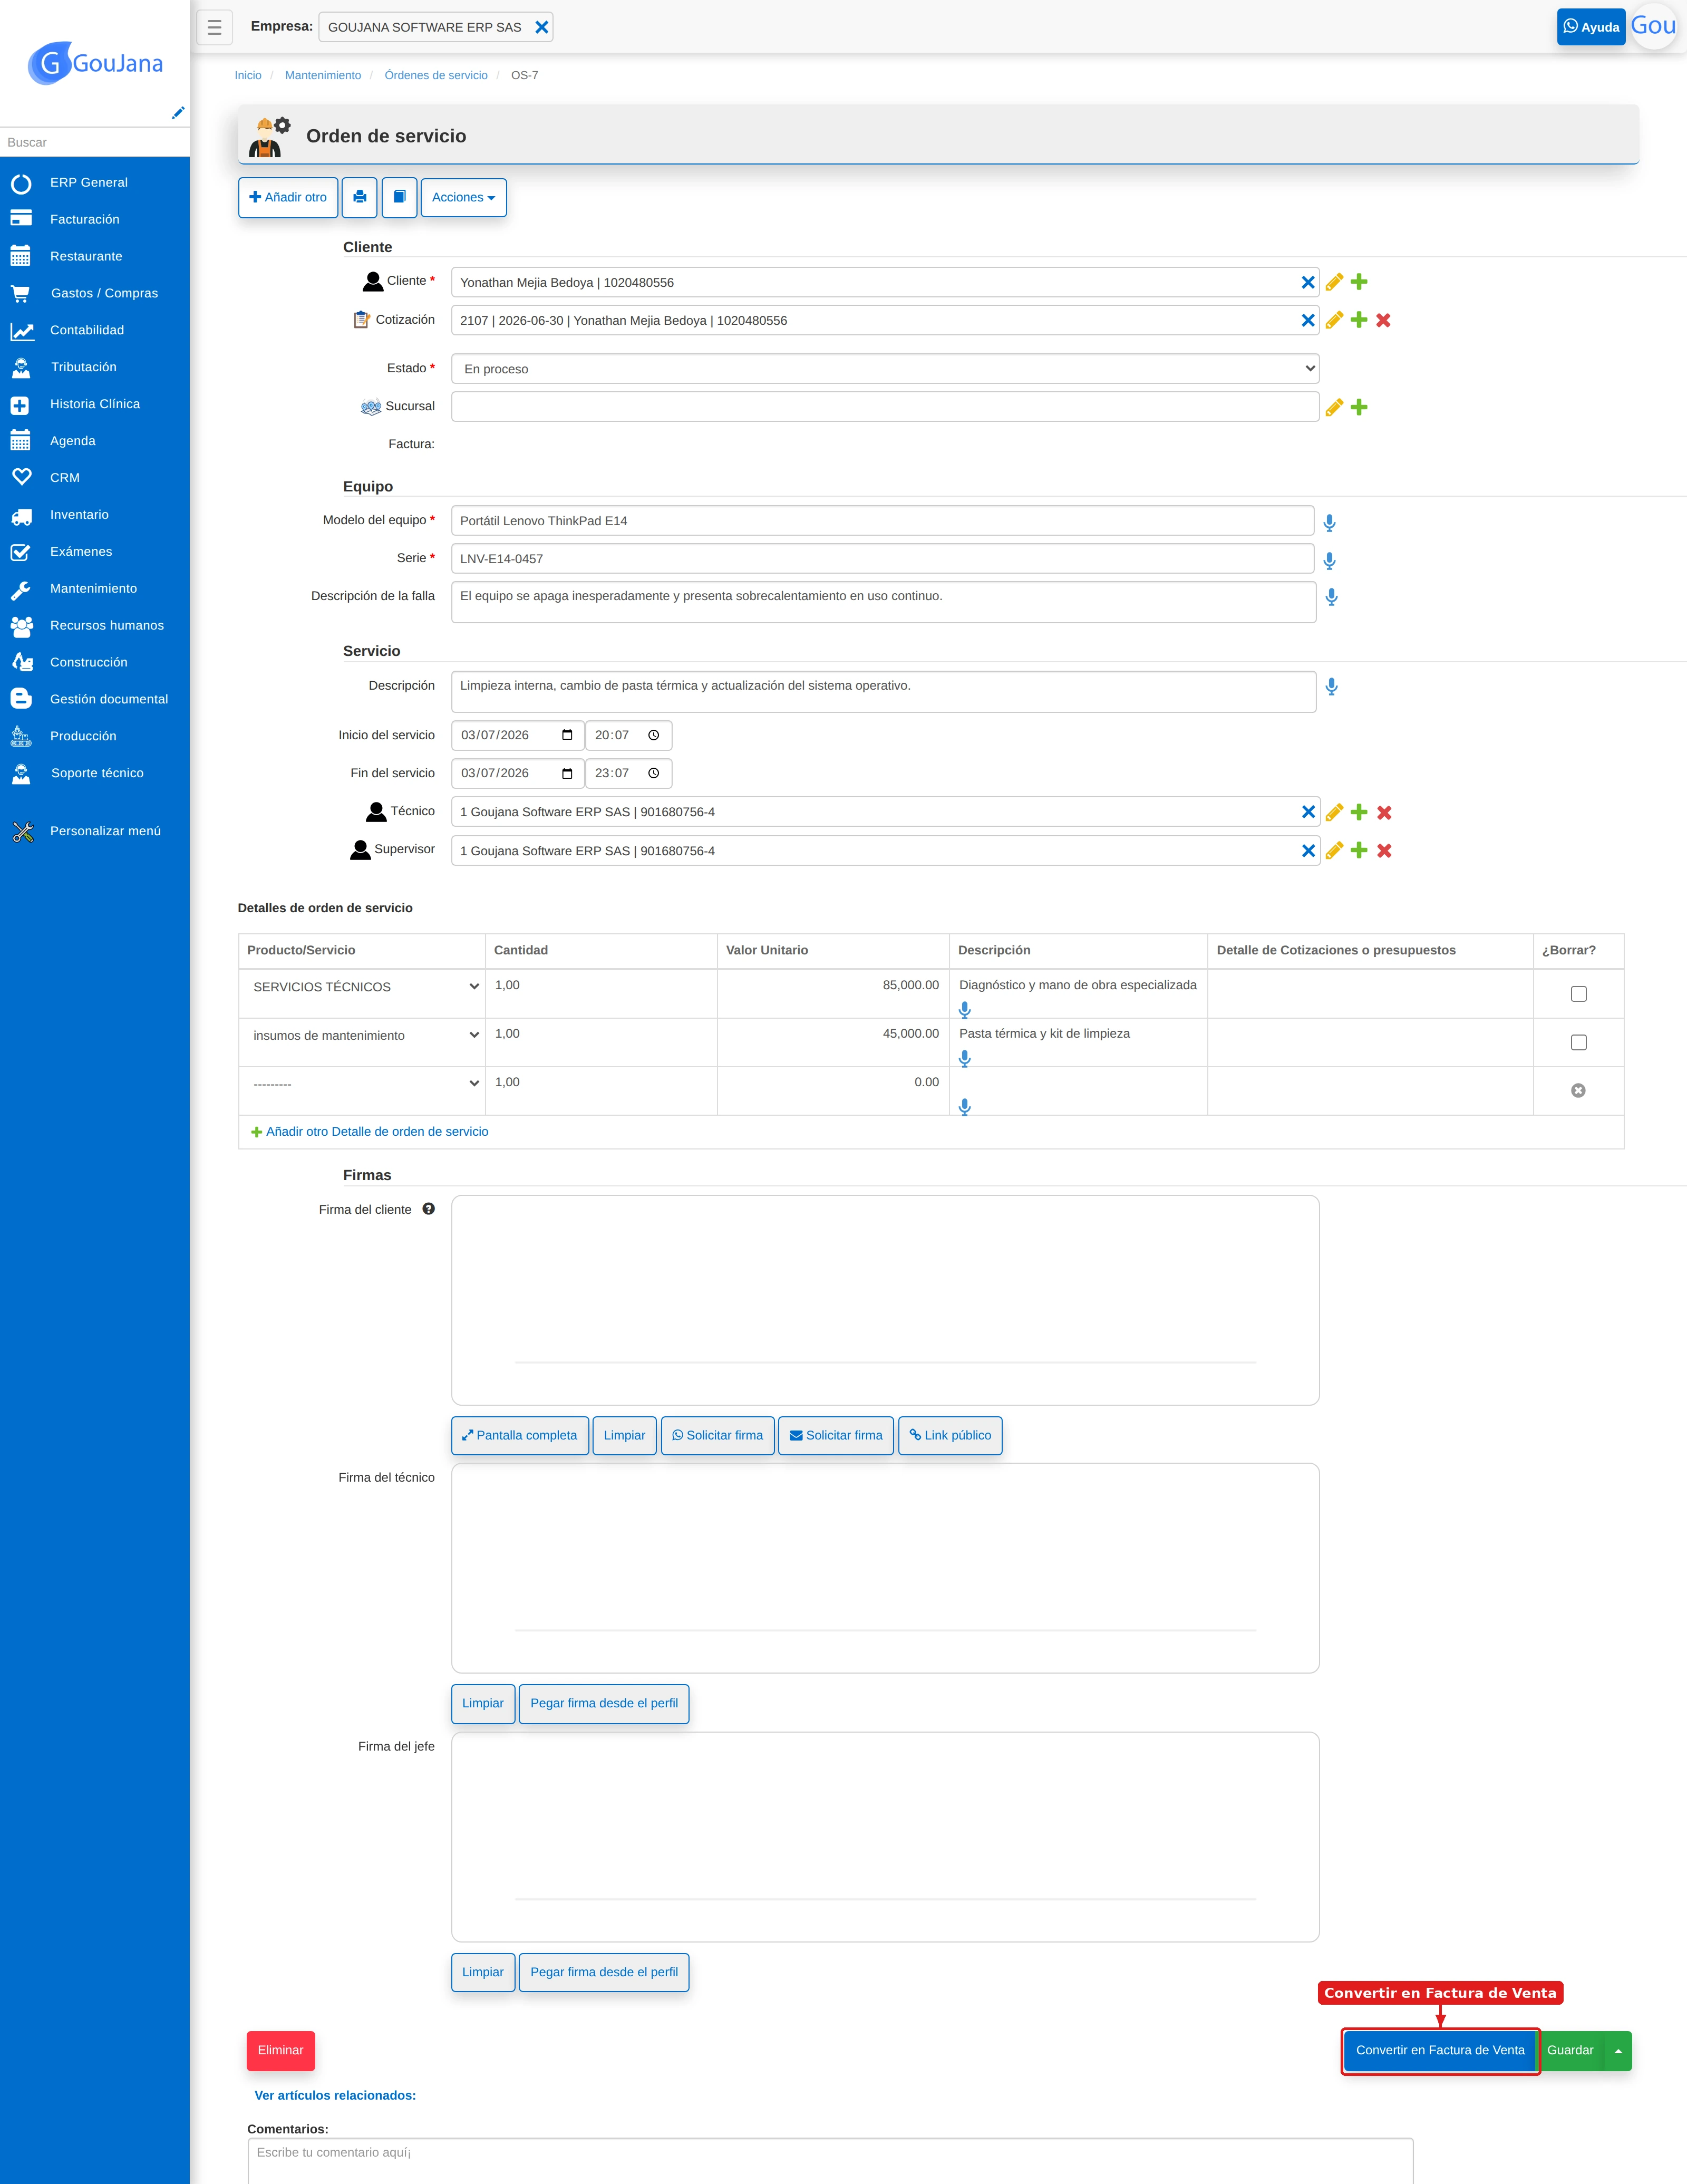This screenshot has height=2184, width=1687.
Task: Remove the empty detail row with circle X
Action: point(1578,1090)
